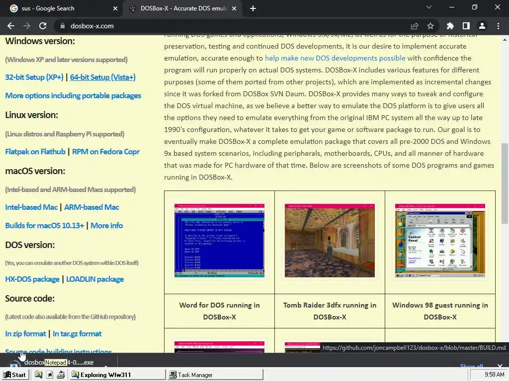Viewport: 509px width, 381px height.
Task: Download the HX-DOS package
Action: pyautogui.click(x=32, y=279)
